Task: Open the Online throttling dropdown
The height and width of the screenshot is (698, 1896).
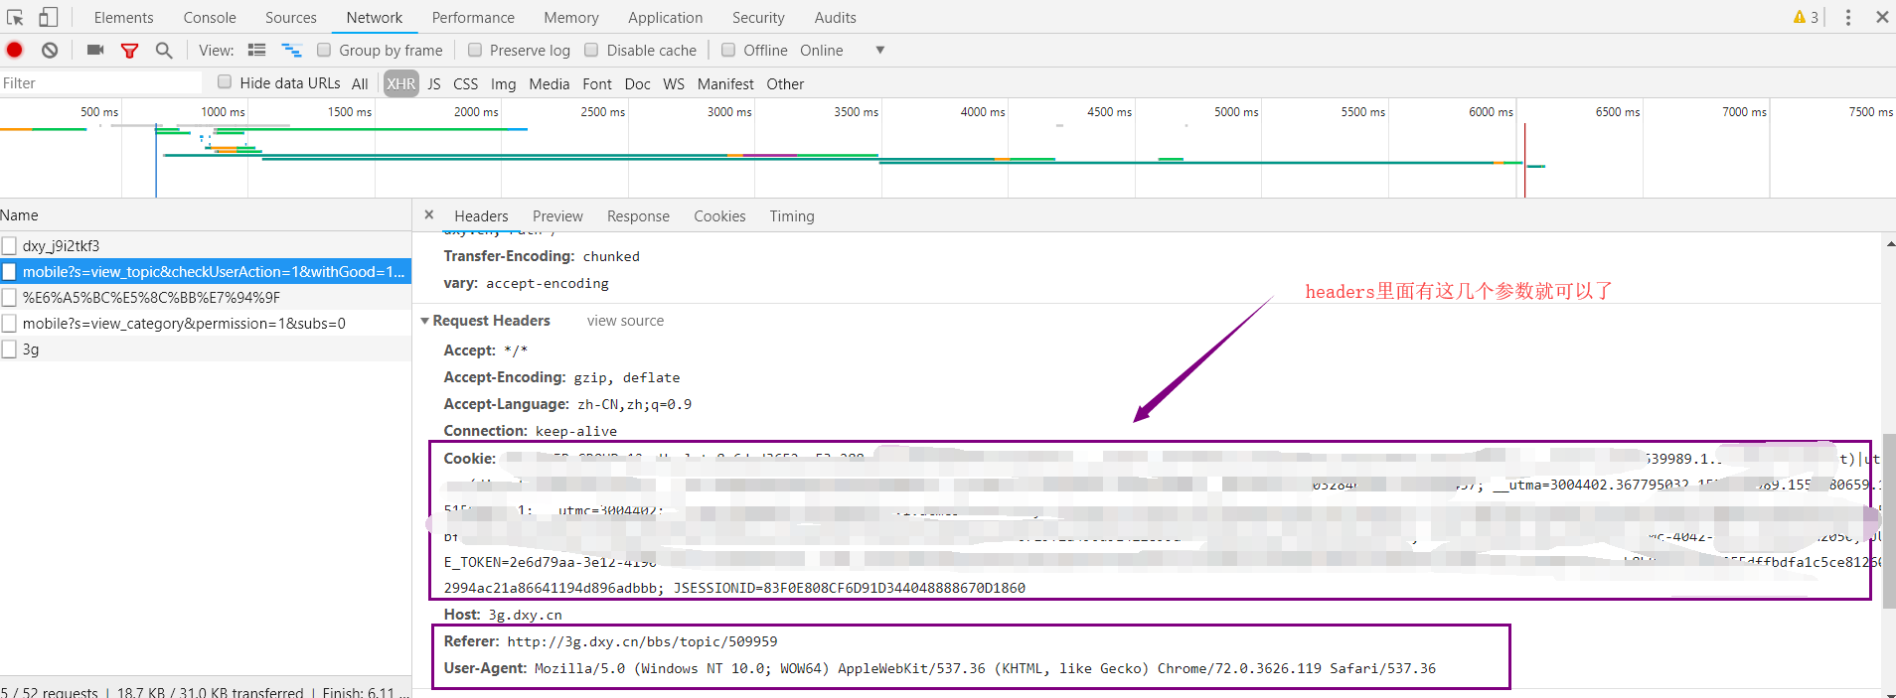Action: coord(842,50)
